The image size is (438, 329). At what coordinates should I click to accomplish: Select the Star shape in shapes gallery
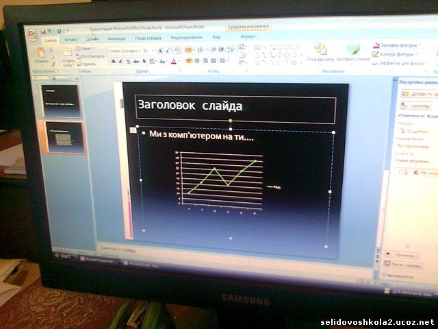[x=294, y=62]
